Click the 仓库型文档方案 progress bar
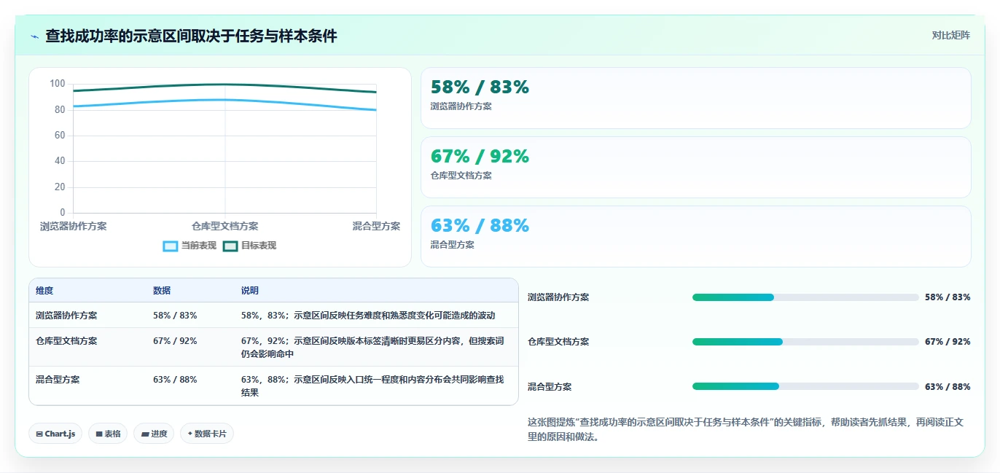Image resolution: width=1000 pixels, height=473 pixels. tap(805, 342)
